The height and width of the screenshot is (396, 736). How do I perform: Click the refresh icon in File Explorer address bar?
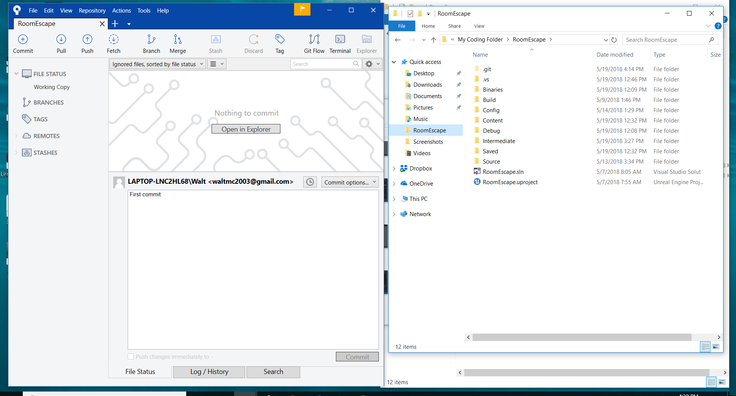click(x=614, y=40)
